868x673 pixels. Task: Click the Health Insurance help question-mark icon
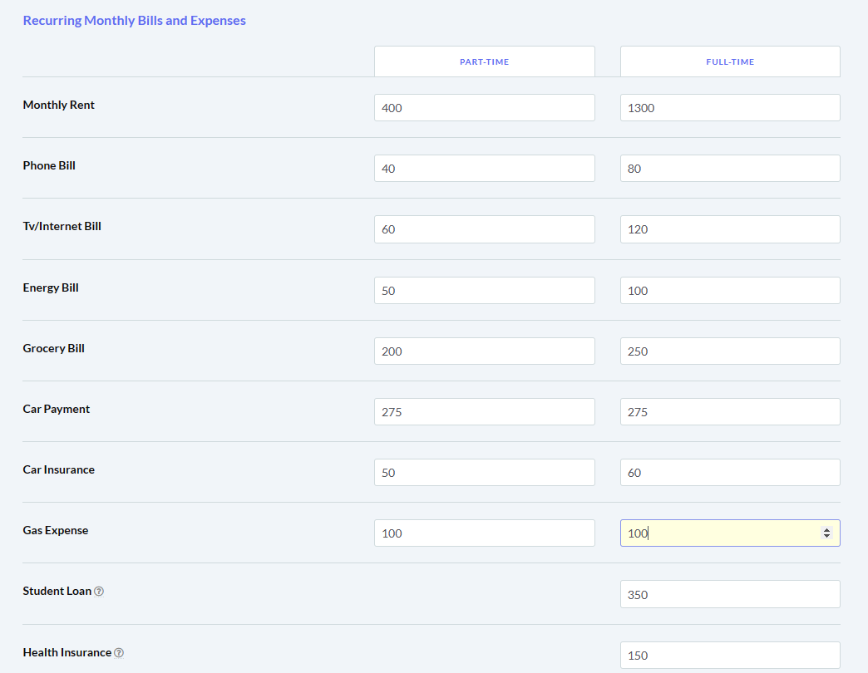pyautogui.click(x=119, y=652)
